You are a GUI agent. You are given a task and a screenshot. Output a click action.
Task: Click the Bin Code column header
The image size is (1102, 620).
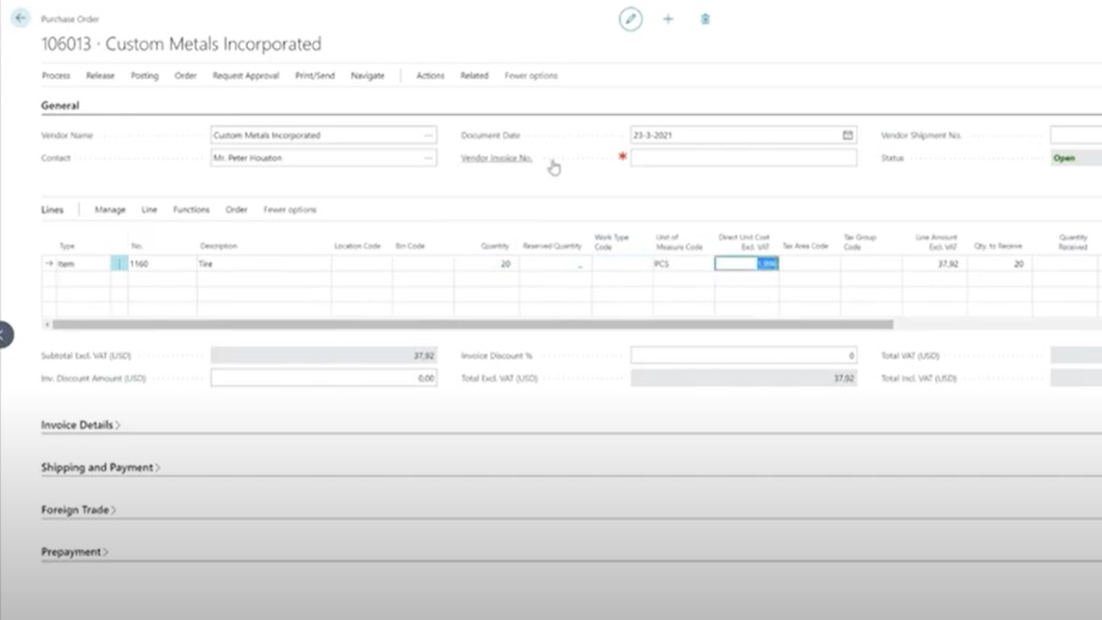(410, 246)
